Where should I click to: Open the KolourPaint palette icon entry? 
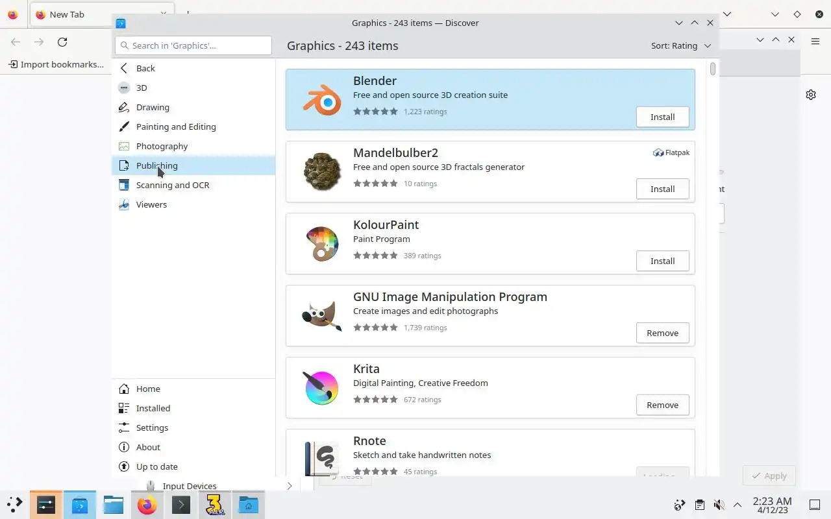322,244
